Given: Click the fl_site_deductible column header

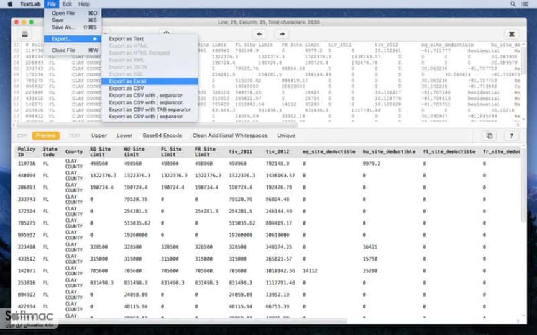Looking at the screenshot, I should (449, 152).
